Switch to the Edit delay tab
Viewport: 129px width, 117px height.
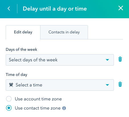tap(23, 32)
